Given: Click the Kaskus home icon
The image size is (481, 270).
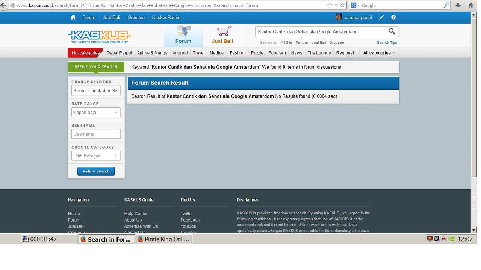Looking at the screenshot, I should [73, 17].
